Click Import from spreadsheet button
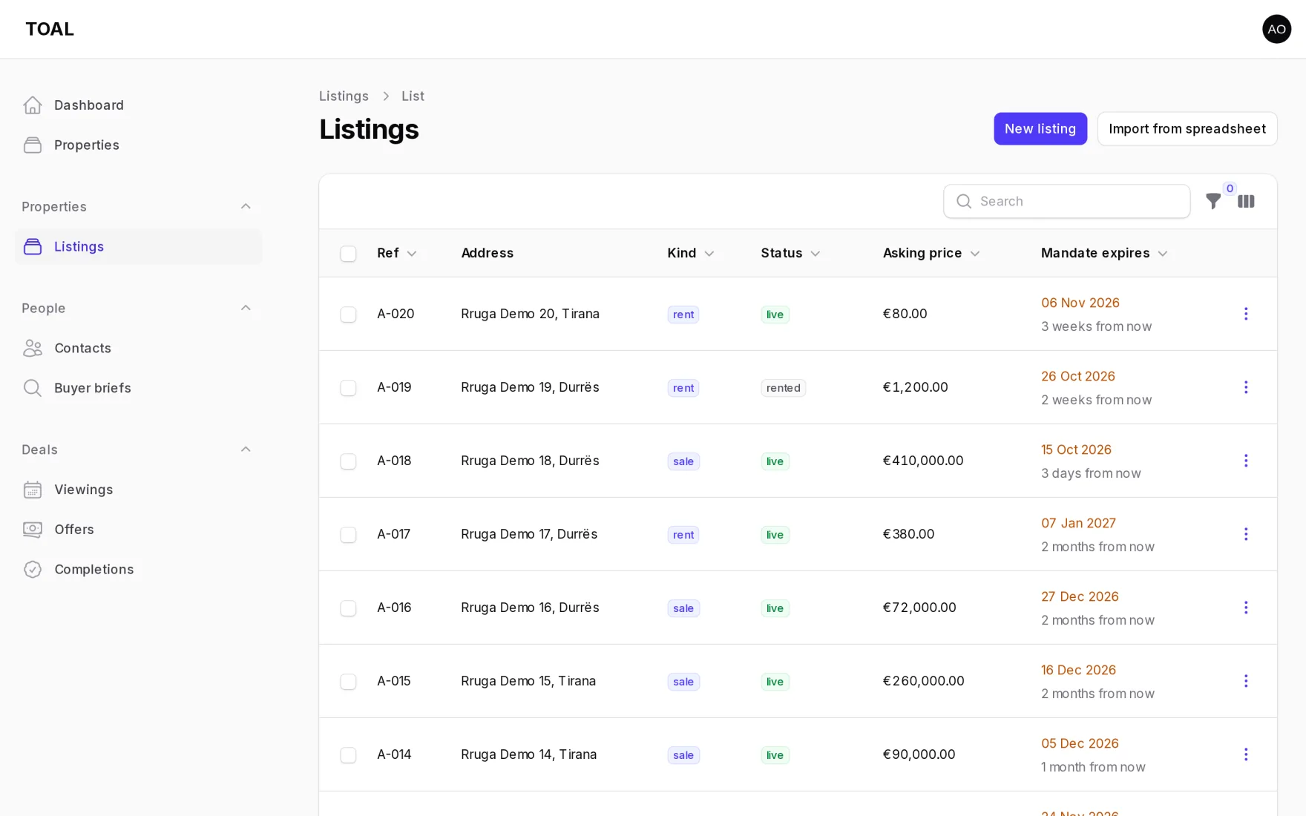This screenshot has width=1306, height=816. 1187,129
